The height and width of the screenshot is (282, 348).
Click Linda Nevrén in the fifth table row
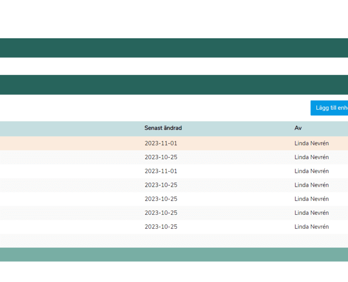[311, 199]
